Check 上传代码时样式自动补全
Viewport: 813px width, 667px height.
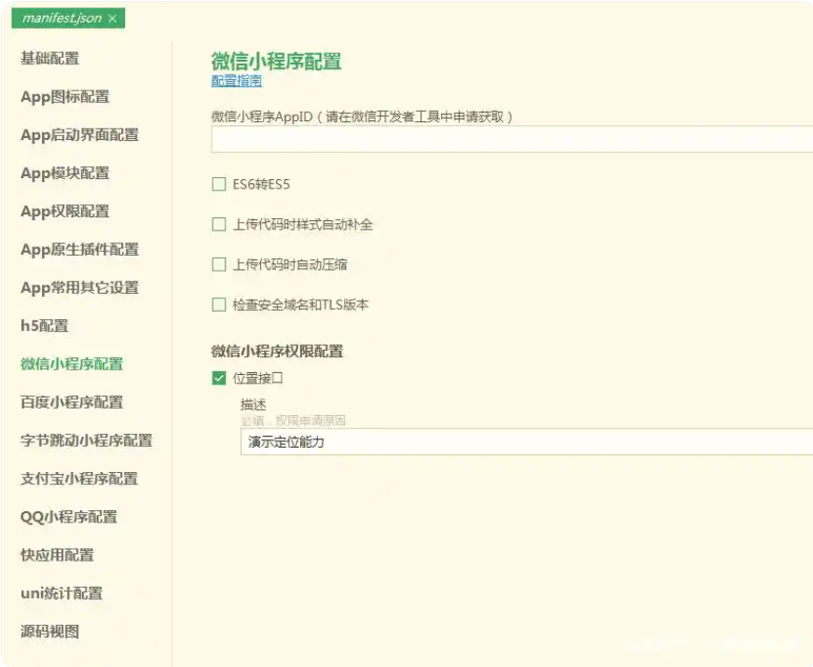(x=219, y=224)
